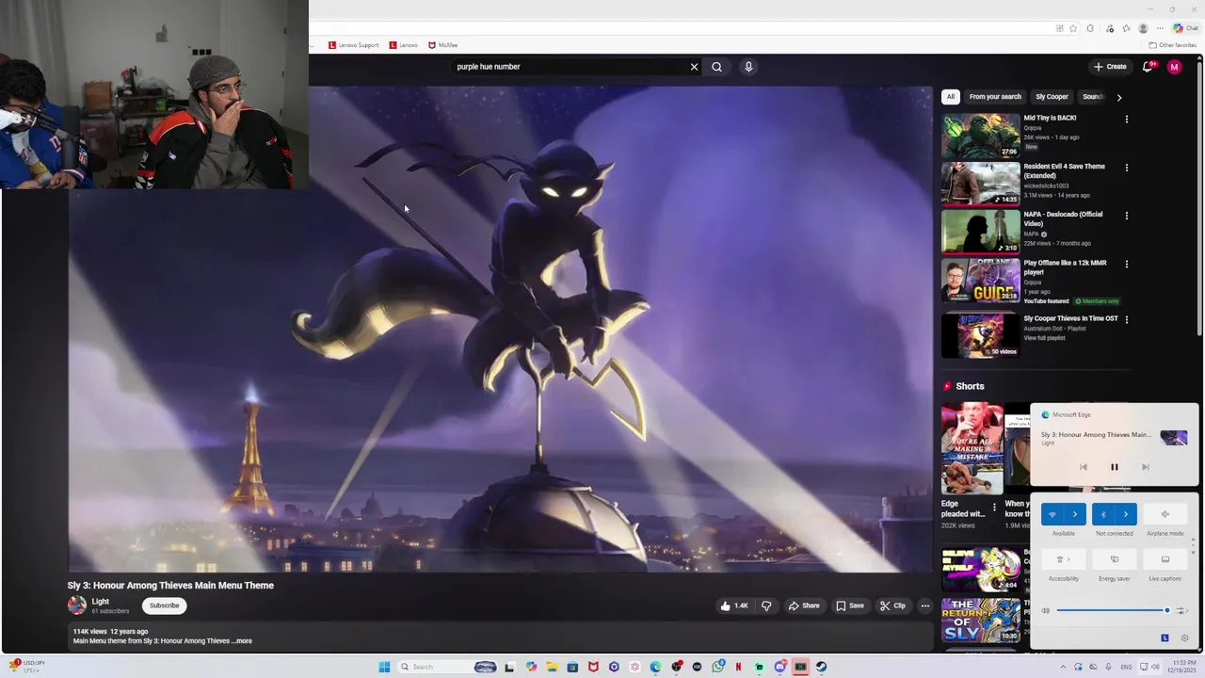Open all settings gear in quick settings
1205x678 pixels.
click(x=1184, y=638)
